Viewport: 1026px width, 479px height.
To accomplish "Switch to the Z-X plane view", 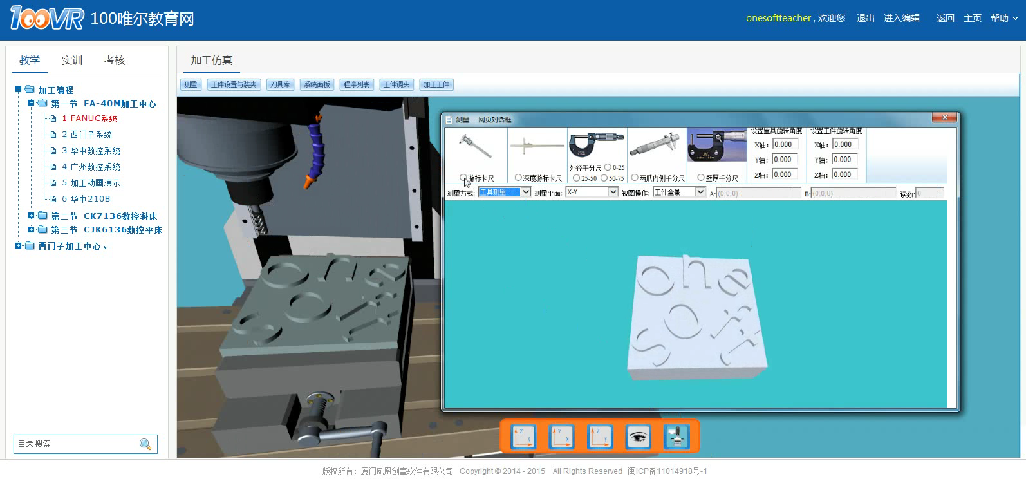I will click(523, 437).
